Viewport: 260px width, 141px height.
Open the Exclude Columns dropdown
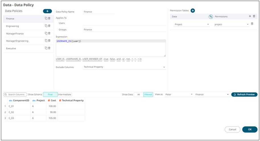pos(164,67)
